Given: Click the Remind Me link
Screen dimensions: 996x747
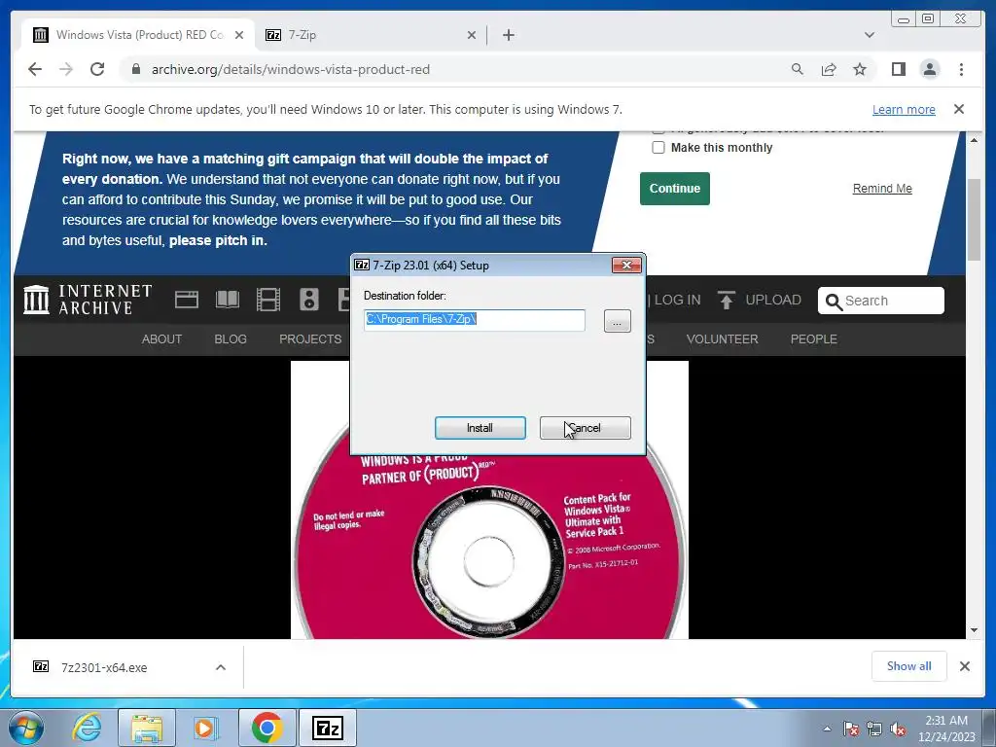Looking at the screenshot, I should (881, 189).
